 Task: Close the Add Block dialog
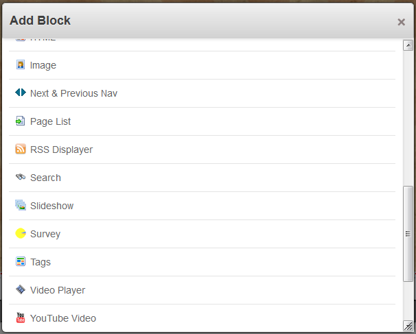pyautogui.click(x=402, y=22)
